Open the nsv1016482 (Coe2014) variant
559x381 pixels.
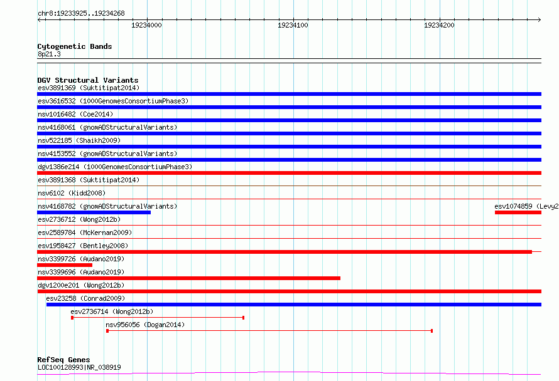click(75, 114)
